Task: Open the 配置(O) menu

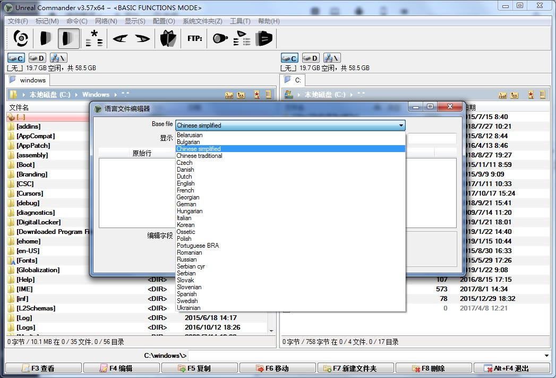Action: [x=164, y=21]
